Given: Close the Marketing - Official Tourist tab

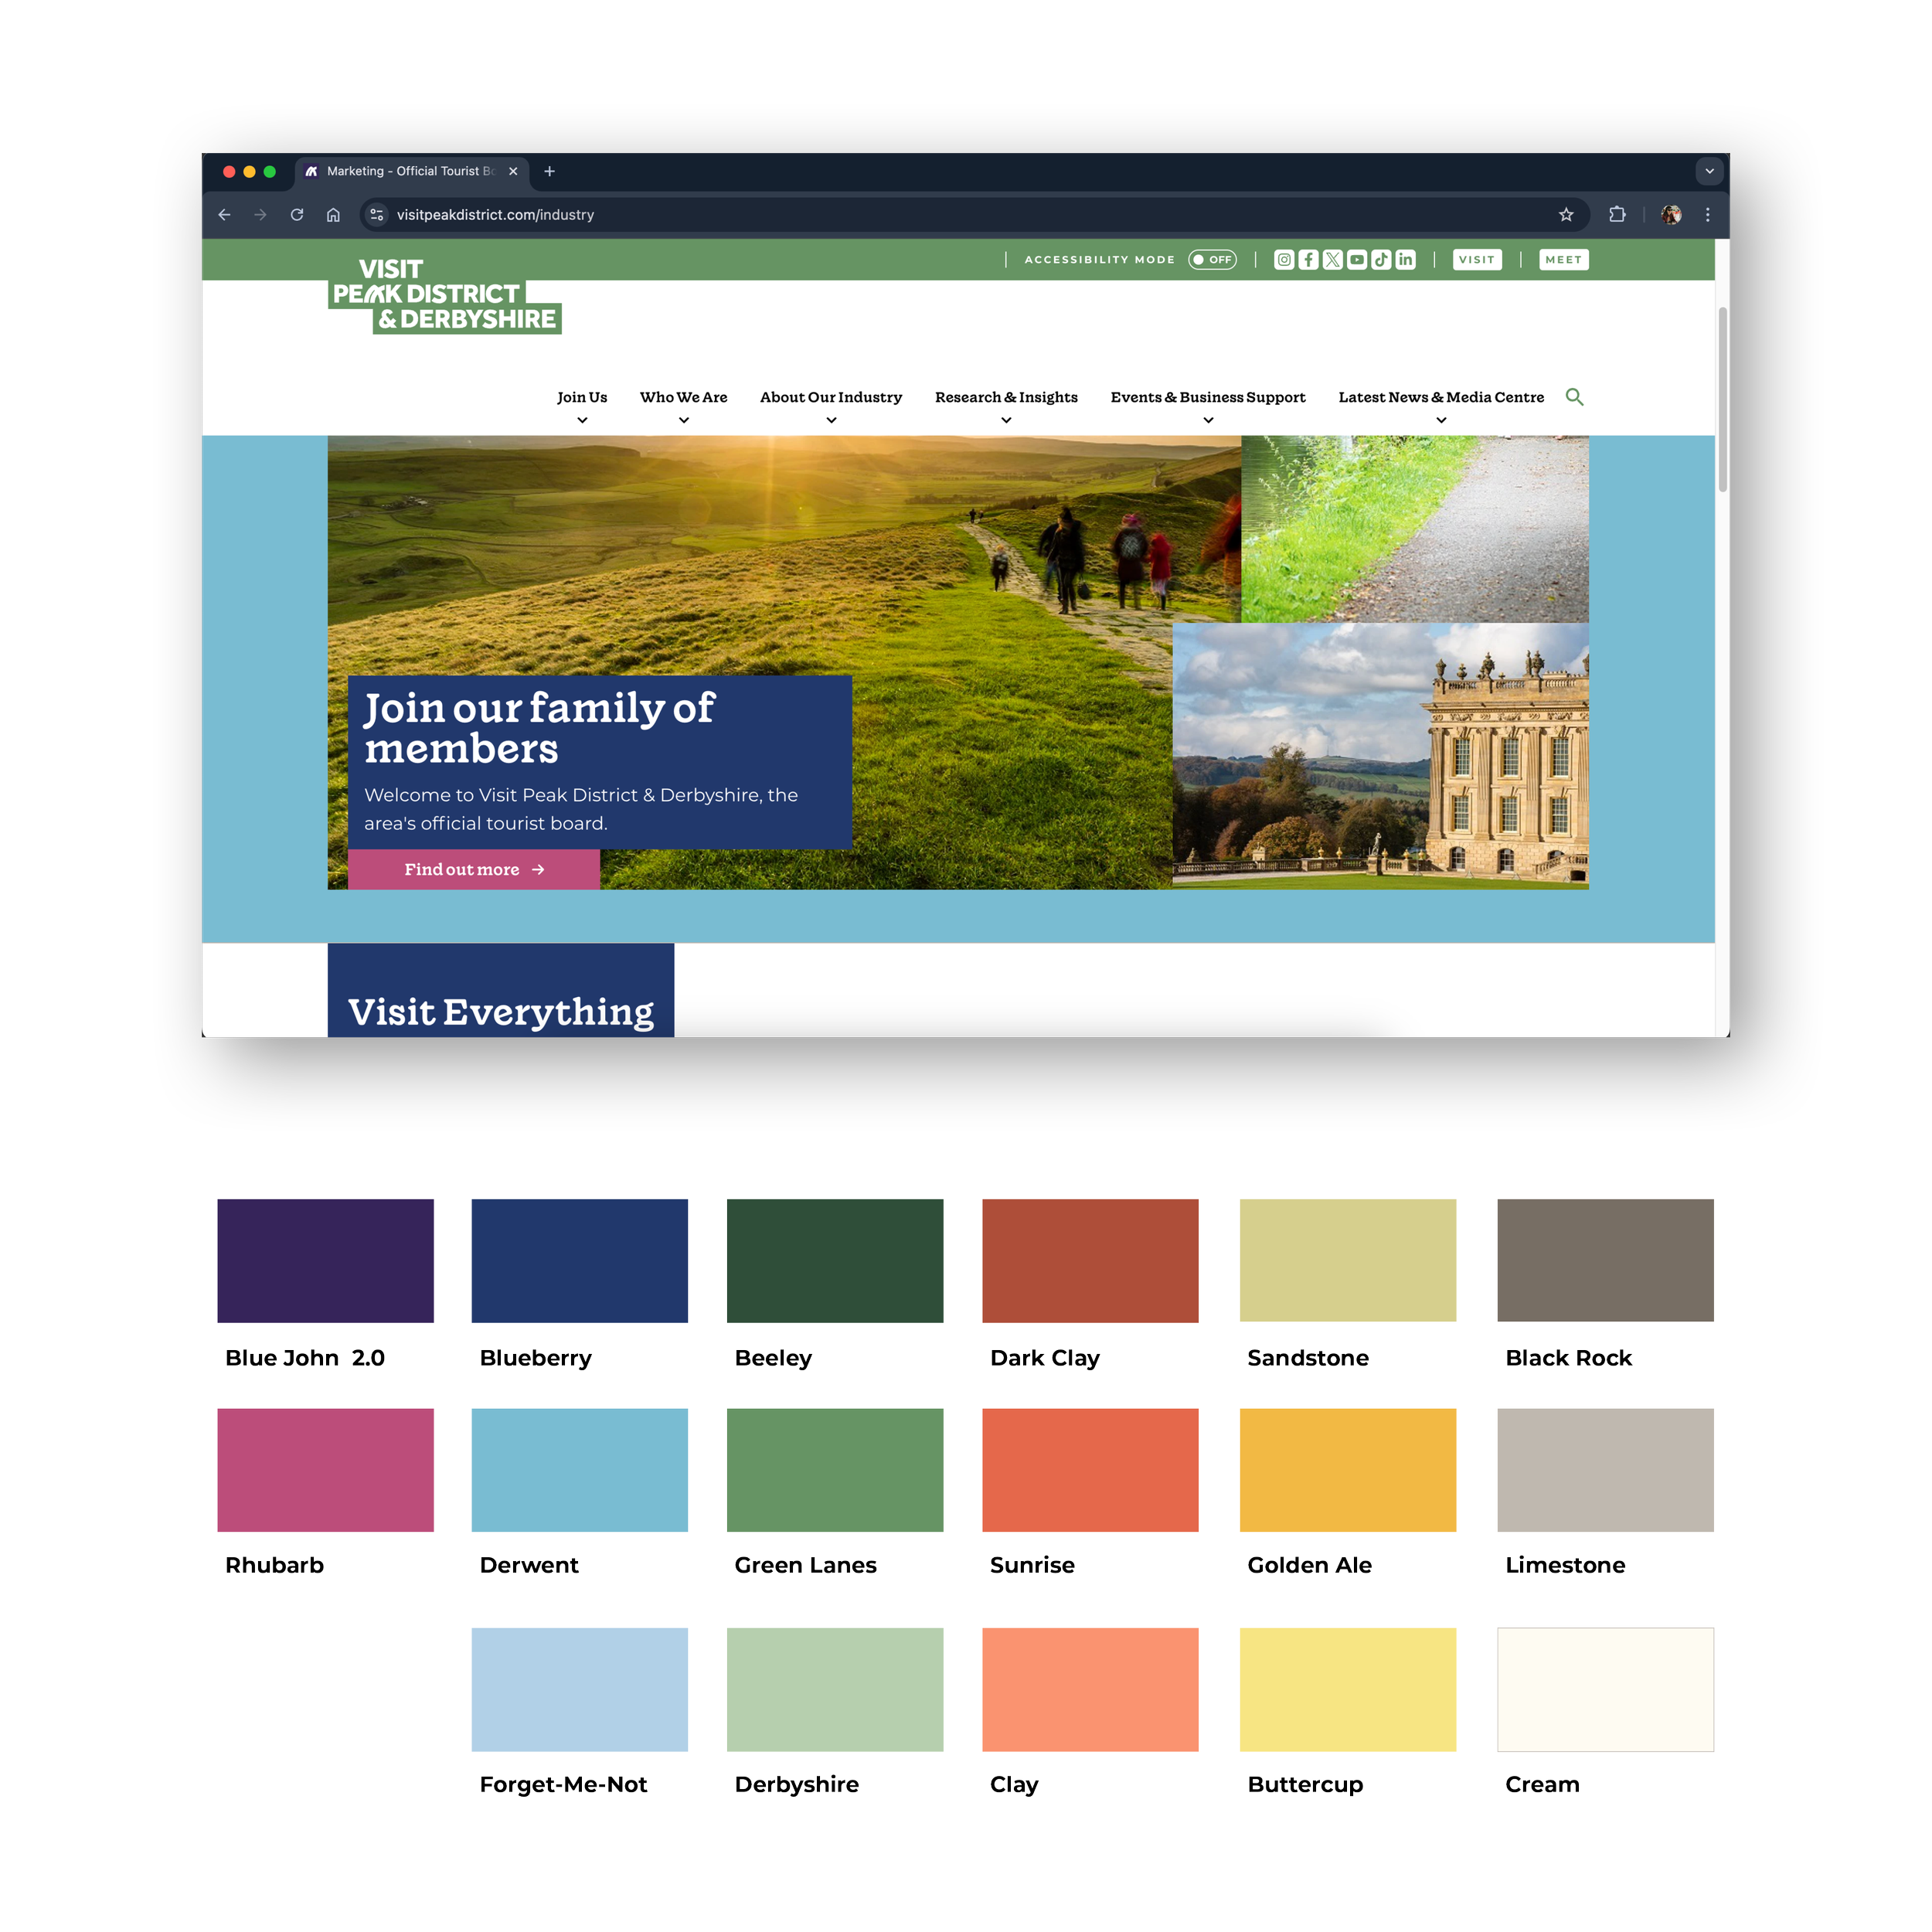Looking at the screenshot, I should (x=513, y=172).
